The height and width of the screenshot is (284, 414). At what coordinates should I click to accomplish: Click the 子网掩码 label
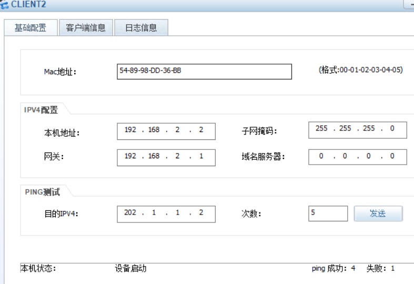click(x=259, y=130)
